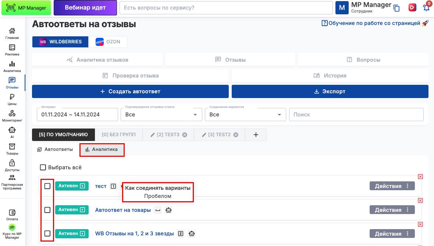Click the notifications bell icon
Image resolution: width=434 pixels, height=246 pixels.
[x=426, y=8]
